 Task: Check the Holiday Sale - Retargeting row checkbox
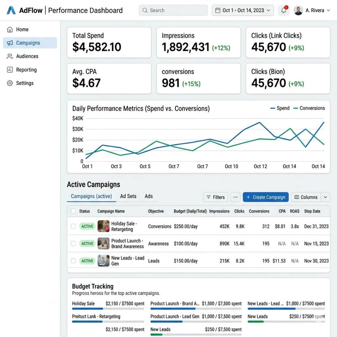(73, 226)
